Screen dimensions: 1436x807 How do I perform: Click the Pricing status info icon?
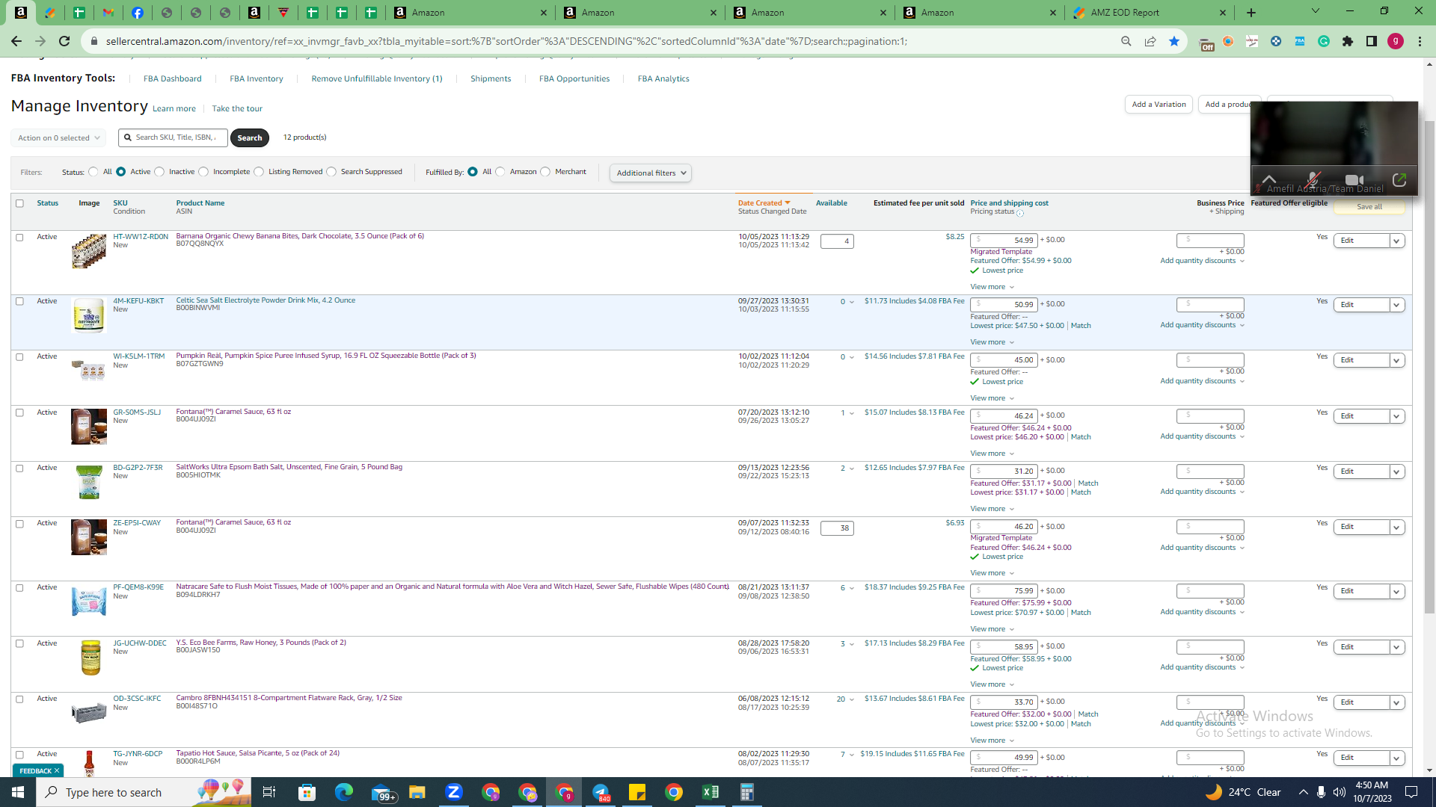tap(1020, 213)
